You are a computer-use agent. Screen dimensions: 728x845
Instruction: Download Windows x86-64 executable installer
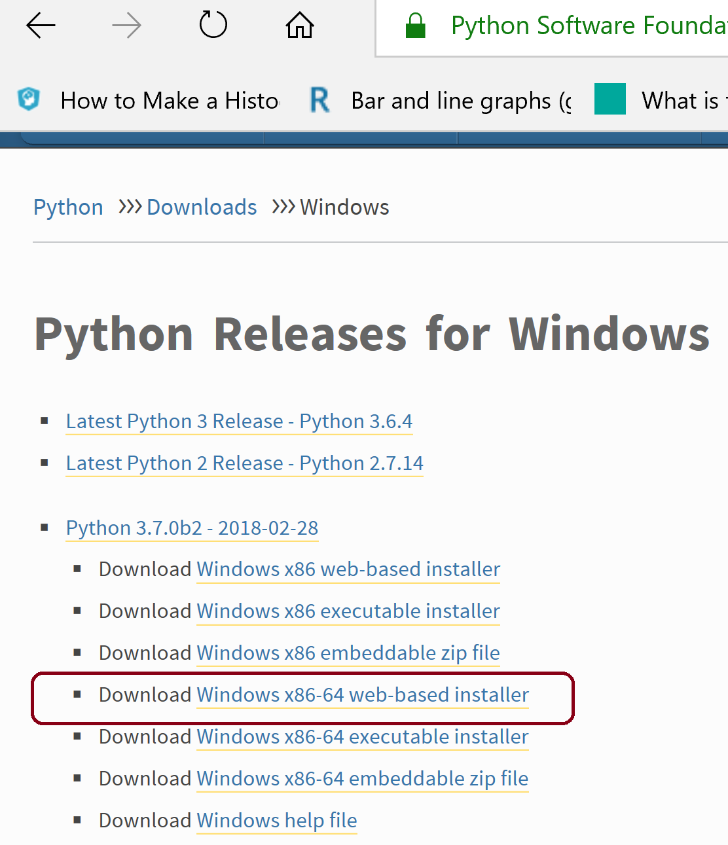click(x=363, y=737)
